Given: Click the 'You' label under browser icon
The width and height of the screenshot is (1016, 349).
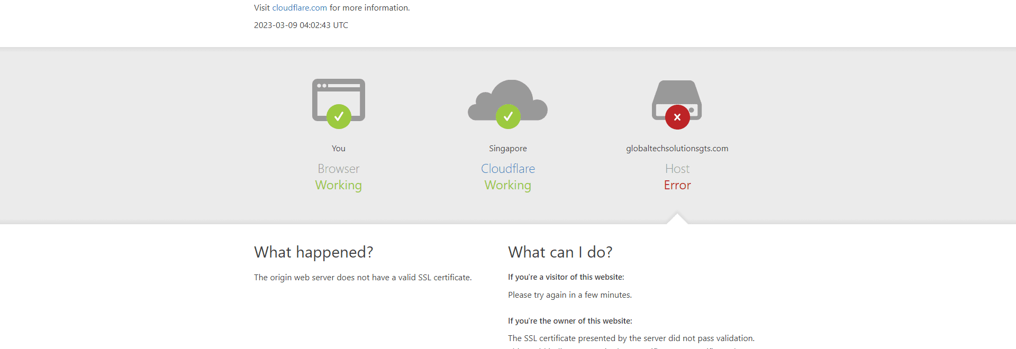Looking at the screenshot, I should coord(339,149).
